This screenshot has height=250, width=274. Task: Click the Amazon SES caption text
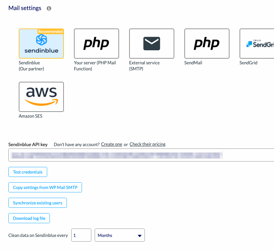tap(30, 116)
